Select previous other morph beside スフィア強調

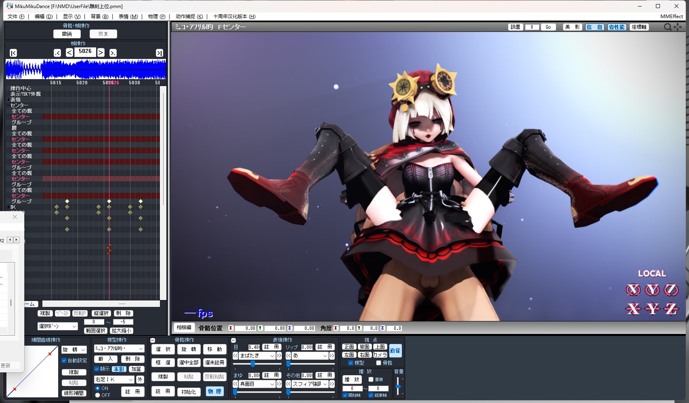point(288,384)
